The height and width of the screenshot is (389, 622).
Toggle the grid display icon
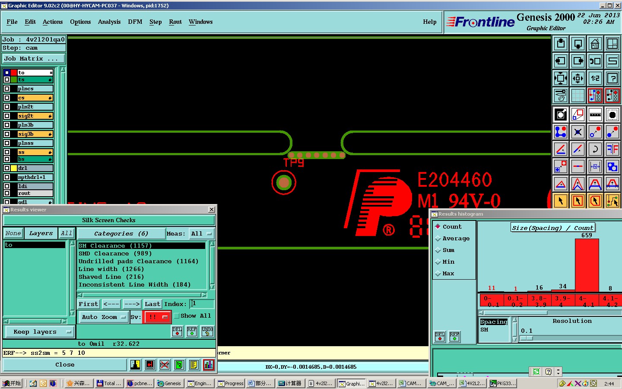578,96
